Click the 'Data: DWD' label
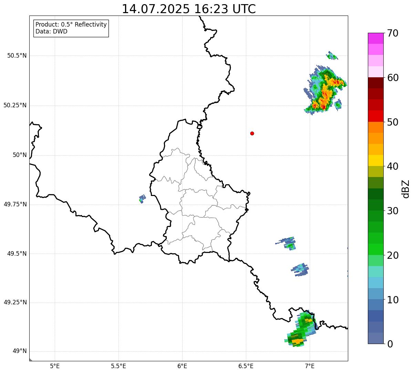The width and height of the screenshot is (414, 373). 52,31
